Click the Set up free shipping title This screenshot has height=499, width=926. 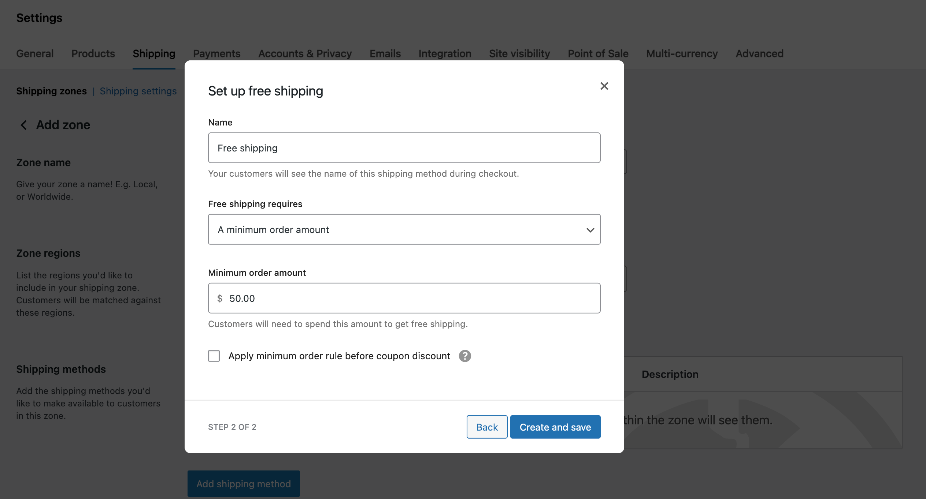[x=266, y=91]
